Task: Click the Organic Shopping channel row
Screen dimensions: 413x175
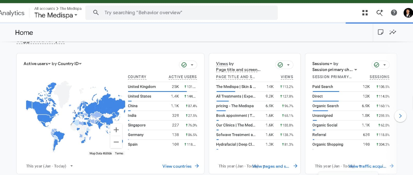Action: pyautogui.click(x=351, y=144)
